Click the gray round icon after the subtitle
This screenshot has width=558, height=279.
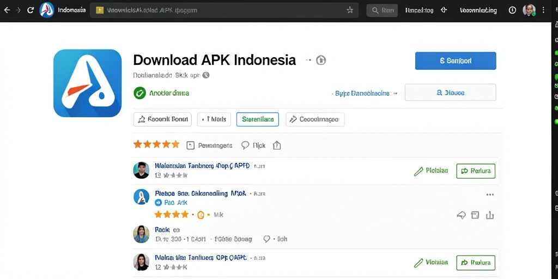[x=205, y=75]
